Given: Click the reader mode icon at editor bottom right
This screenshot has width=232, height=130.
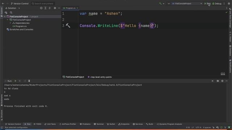Looking at the screenshot, I should (x=223, y=74).
